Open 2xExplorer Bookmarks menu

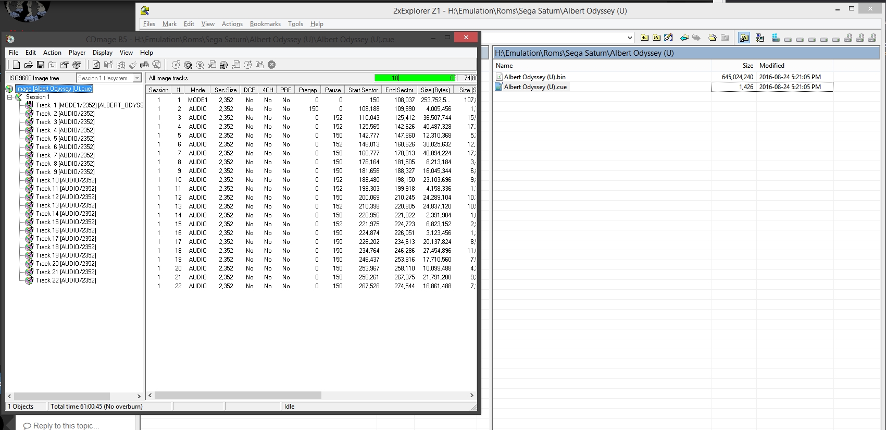tap(265, 24)
